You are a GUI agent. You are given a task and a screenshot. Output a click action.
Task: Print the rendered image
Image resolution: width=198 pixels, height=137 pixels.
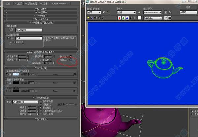(100, 18)
